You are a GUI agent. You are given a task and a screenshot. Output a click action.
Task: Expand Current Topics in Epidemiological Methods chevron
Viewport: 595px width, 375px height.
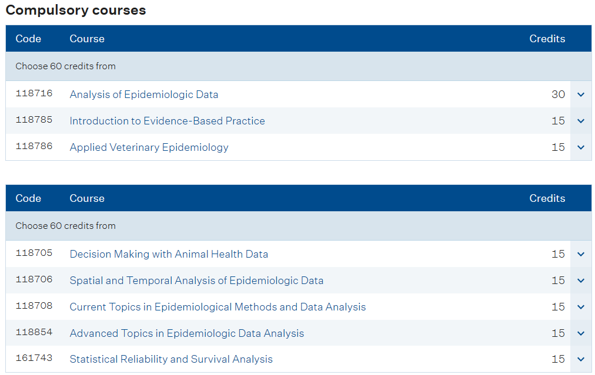click(x=580, y=307)
